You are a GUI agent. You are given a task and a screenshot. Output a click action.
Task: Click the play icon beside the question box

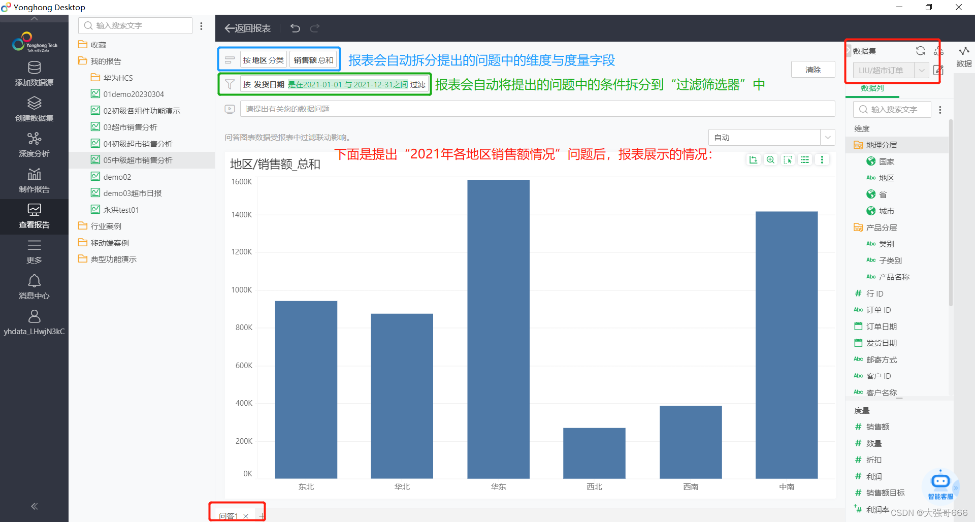tap(230, 109)
